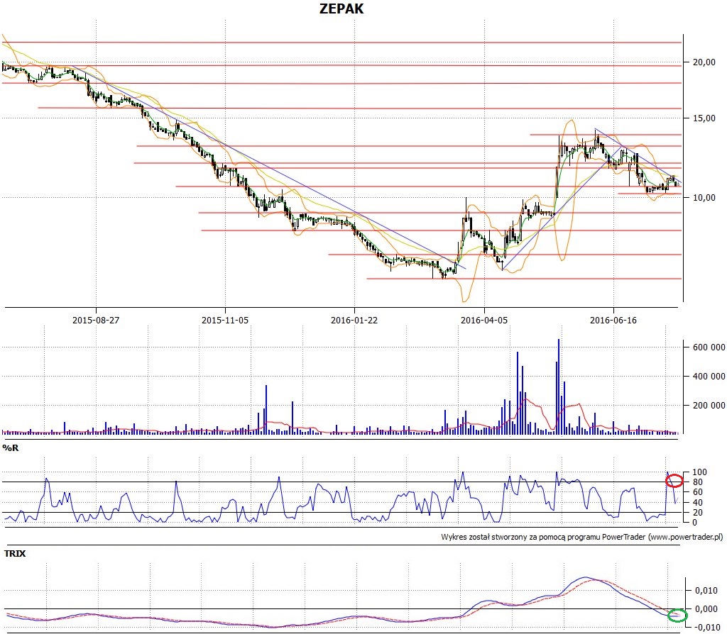The height and width of the screenshot is (634, 727).
Task: Click the 100 level on %R axis
Action: (699, 472)
